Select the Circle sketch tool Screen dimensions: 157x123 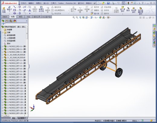point(20,7)
